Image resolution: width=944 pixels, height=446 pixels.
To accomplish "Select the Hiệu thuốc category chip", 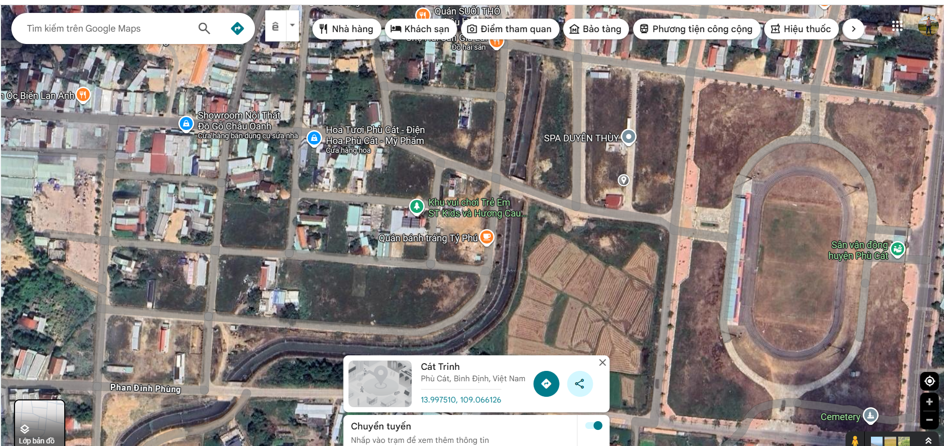I will point(801,29).
